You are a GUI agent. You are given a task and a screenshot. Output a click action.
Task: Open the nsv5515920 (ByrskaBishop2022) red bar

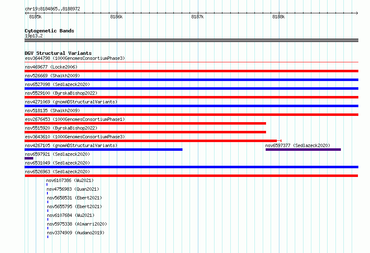(x=146, y=132)
